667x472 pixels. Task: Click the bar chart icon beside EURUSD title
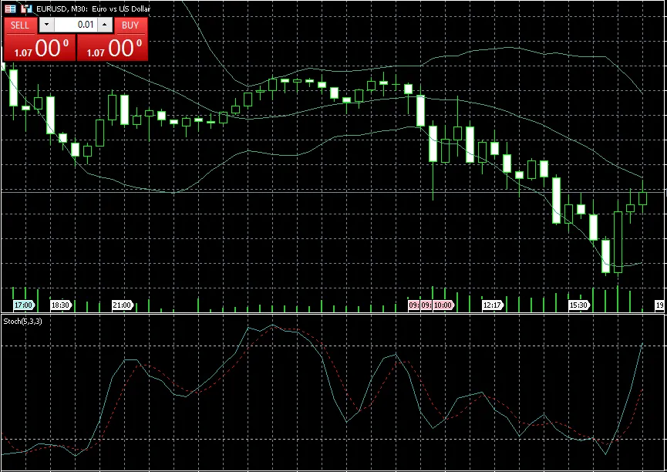(x=27, y=8)
